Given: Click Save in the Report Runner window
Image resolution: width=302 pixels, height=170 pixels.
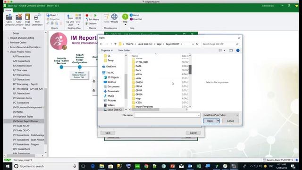Looking at the screenshot, I should pyautogui.click(x=108, y=133).
